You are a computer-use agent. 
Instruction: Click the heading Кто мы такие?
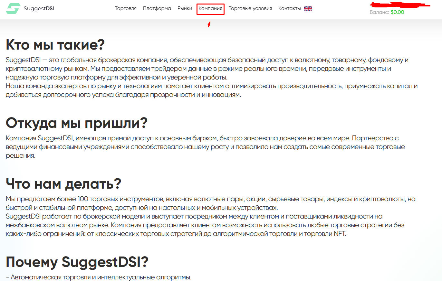click(55, 45)
